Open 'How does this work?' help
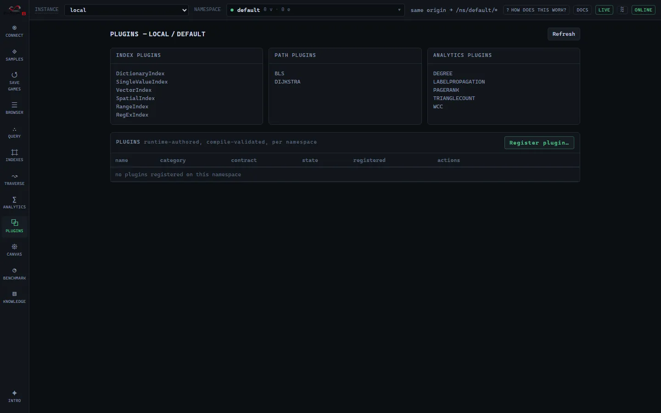Viewport: 661px width, 413px height. coord(536,10)
